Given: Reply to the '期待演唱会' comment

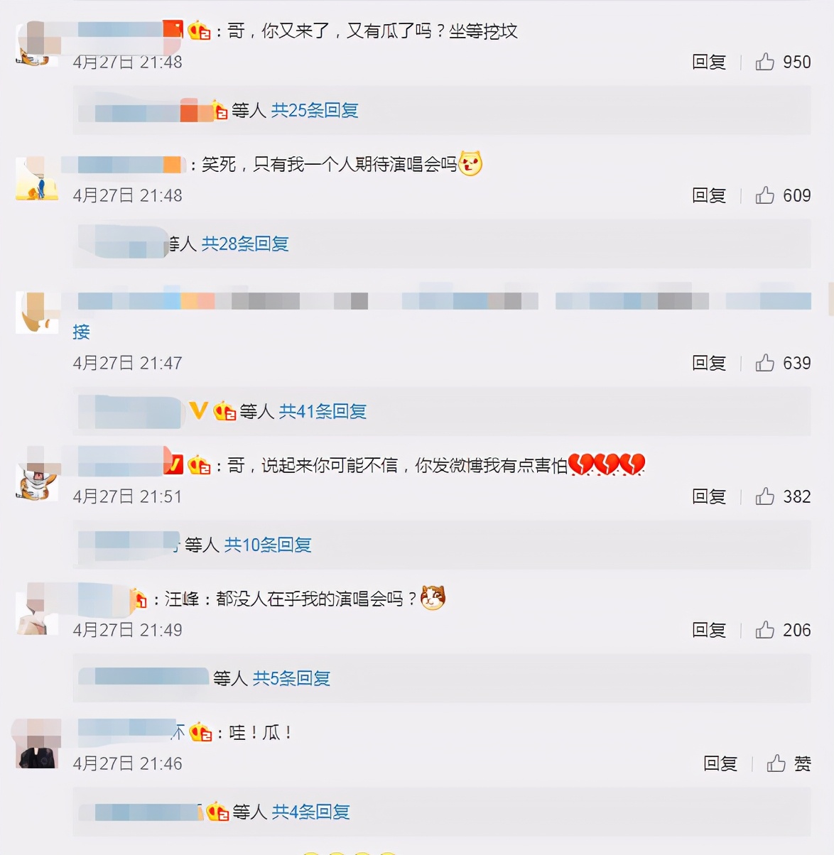Looking at the screenshot, I should pos(709,195).
